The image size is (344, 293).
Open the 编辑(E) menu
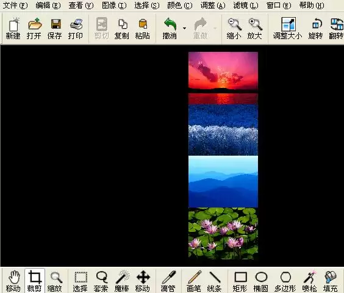pos(48,5)
